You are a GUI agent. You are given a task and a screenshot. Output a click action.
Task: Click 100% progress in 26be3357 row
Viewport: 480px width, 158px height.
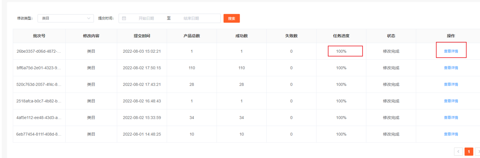pyautogui.click(x=341, y=51)
